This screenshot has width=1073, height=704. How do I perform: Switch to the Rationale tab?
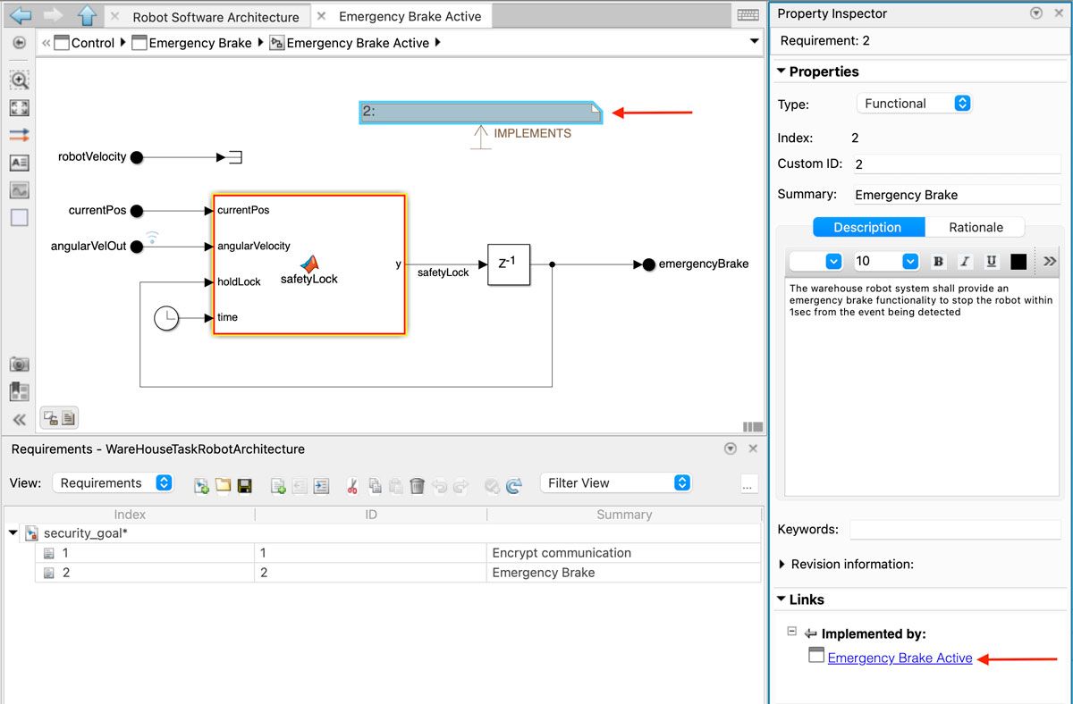pyautogui.click(x=976, y=227)
